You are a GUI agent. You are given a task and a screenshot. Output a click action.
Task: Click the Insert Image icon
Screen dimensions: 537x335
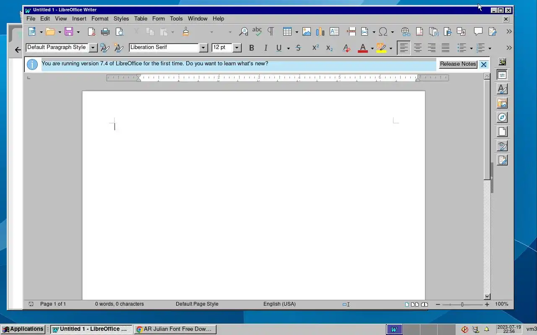(307, 31)
